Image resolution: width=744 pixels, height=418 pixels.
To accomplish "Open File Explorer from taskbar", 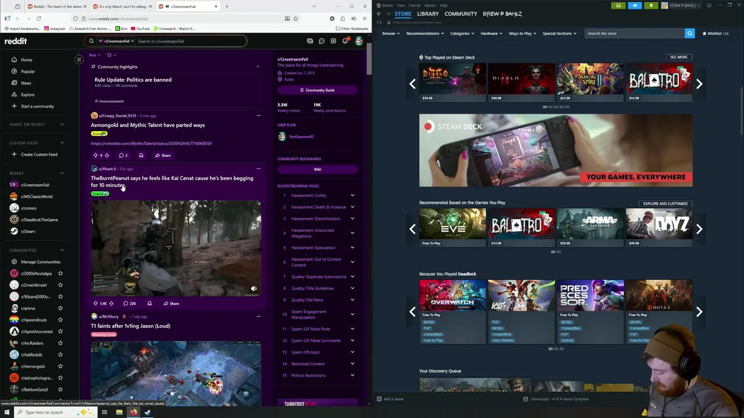I will [119, 412].
